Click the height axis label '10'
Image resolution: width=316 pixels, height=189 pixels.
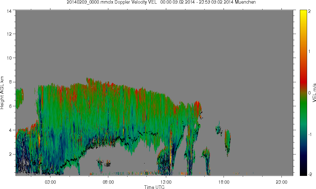(x=9, y=58)
